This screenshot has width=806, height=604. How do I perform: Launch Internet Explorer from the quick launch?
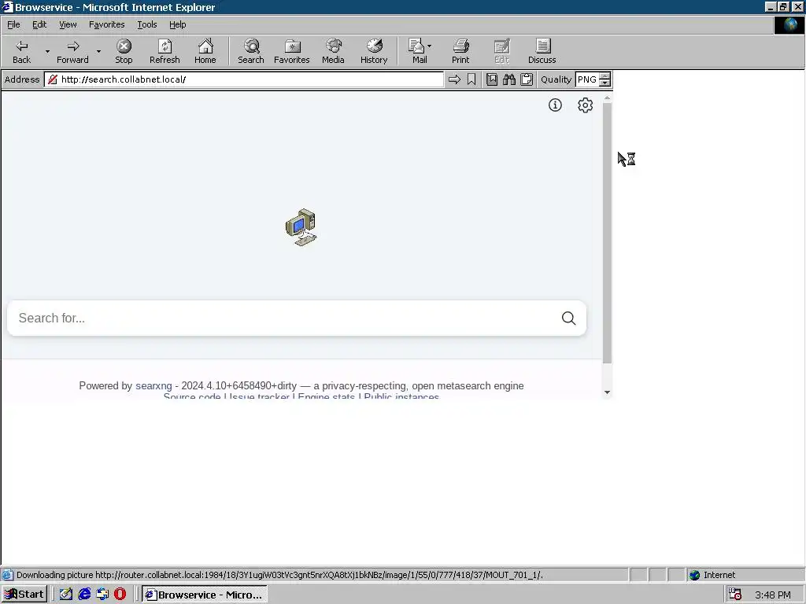coord(84,595)
